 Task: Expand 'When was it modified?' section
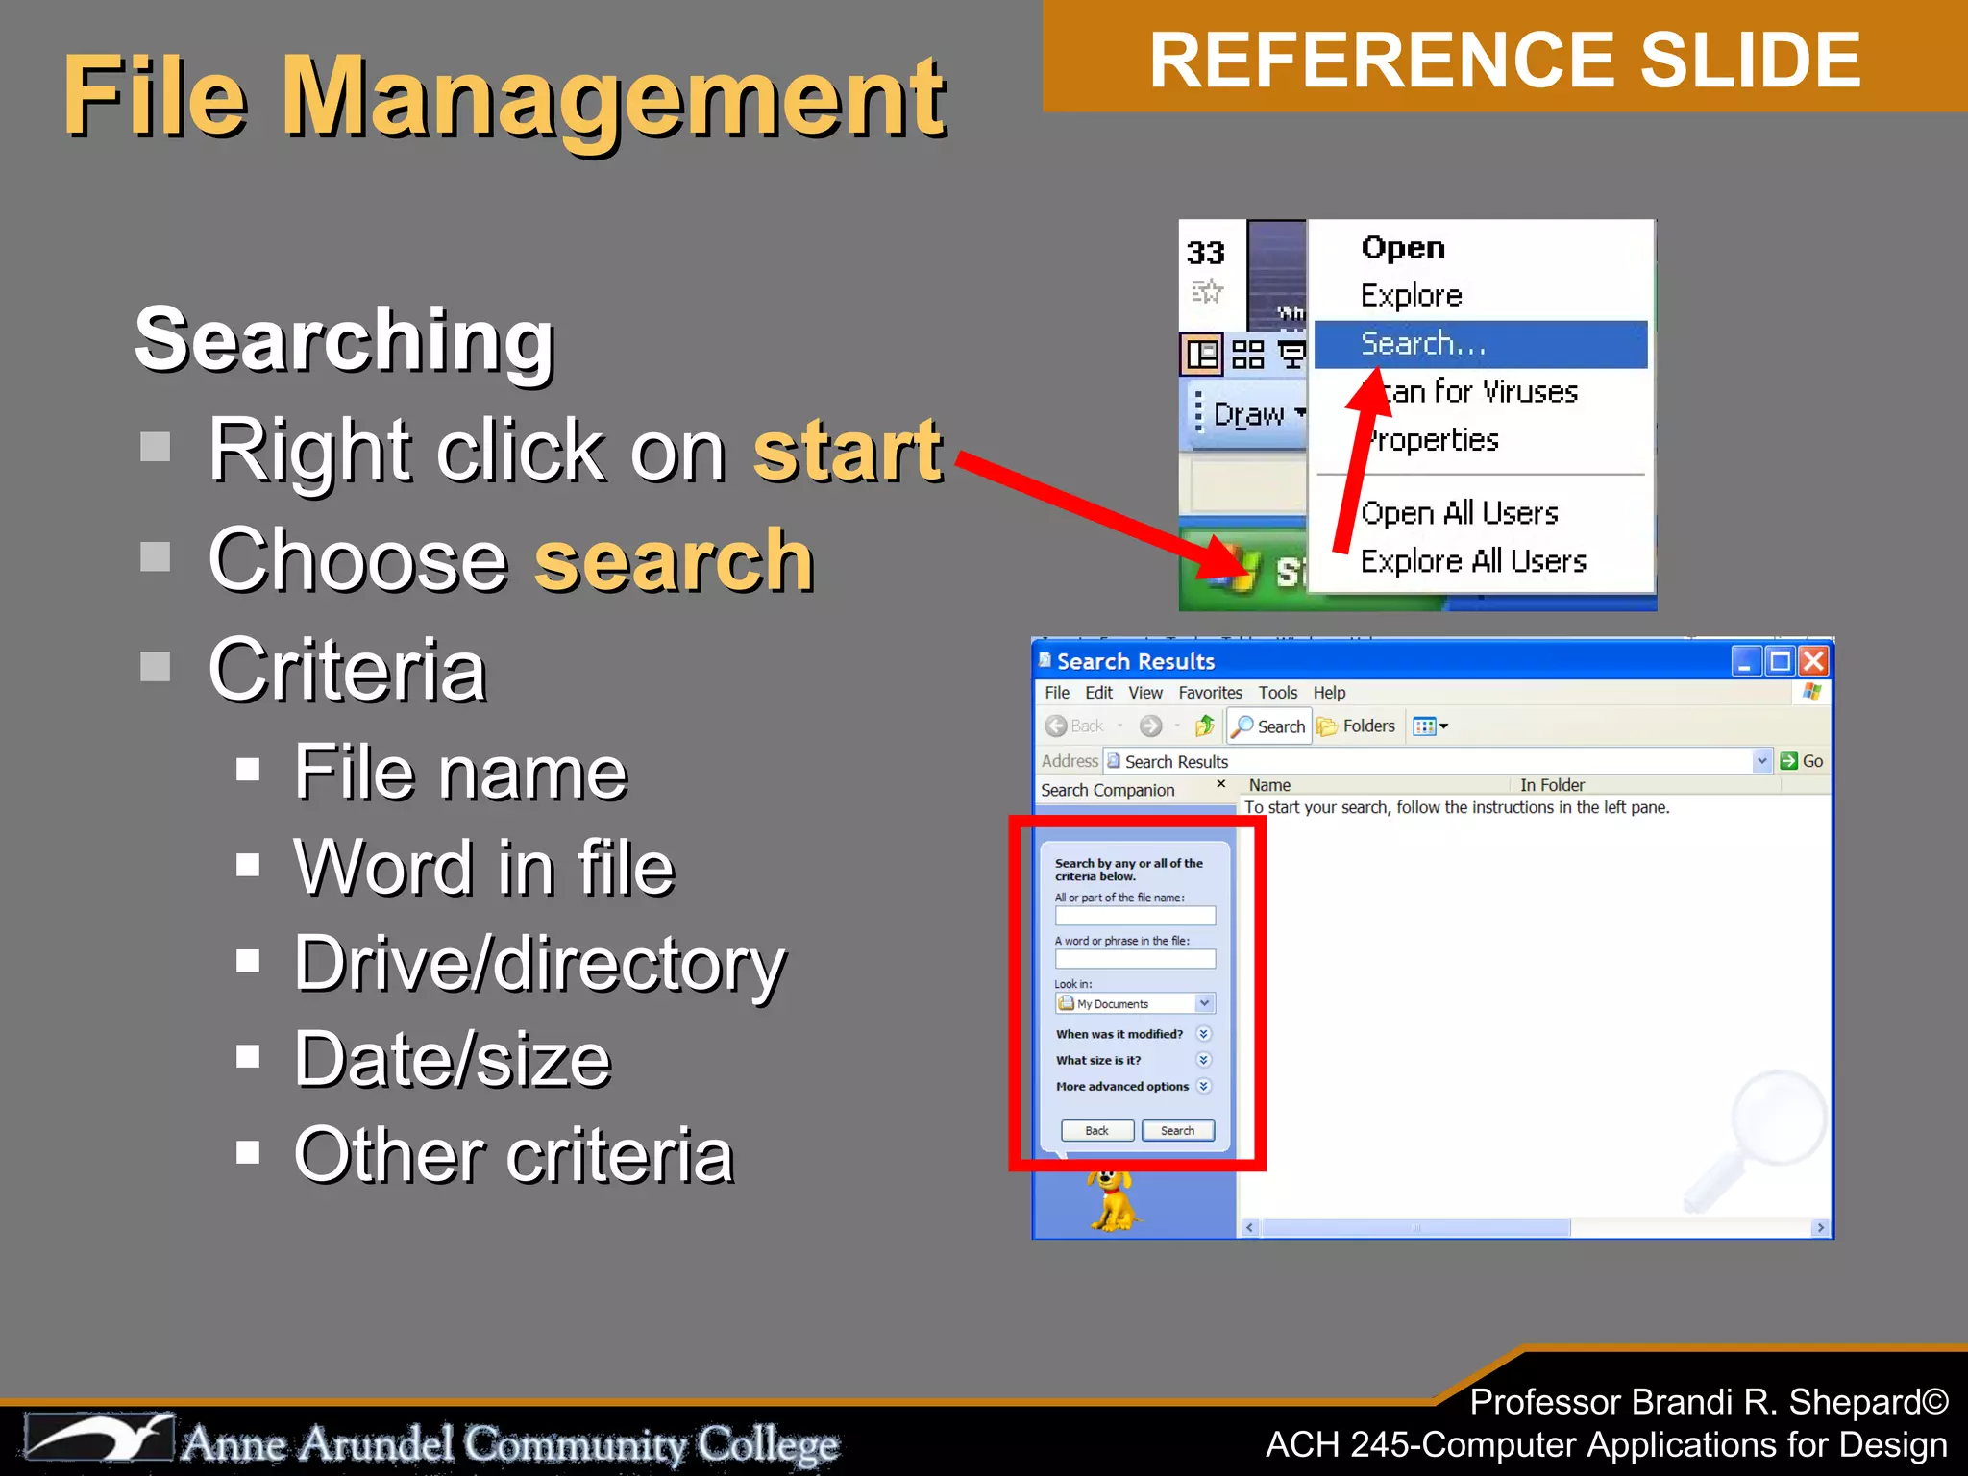[1203, 1034]
